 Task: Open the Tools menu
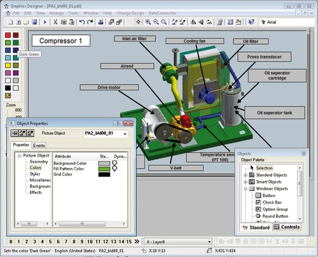pyautogui.click(x=73, y=13)
